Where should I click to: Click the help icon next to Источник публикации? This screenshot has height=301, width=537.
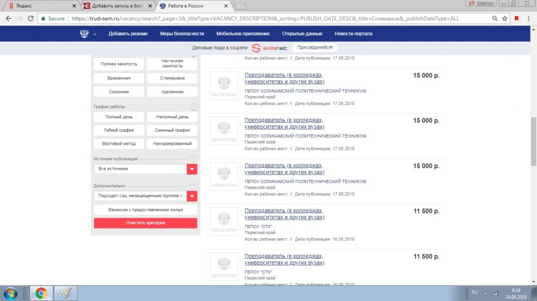(x=193, y=159)
